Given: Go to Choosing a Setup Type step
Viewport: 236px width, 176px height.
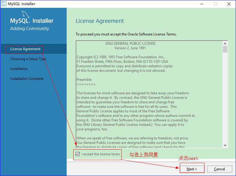Looking at the screenshot, I should click(x=28, y=59).
